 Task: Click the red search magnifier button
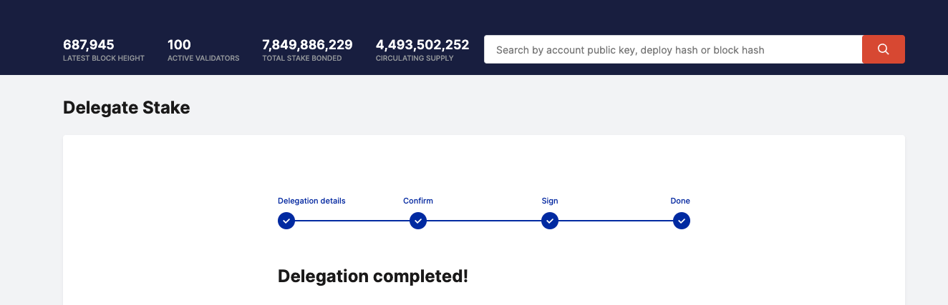click(x=883, y=49)
